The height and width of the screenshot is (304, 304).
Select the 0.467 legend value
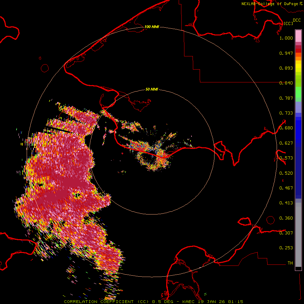click(286, 188)
